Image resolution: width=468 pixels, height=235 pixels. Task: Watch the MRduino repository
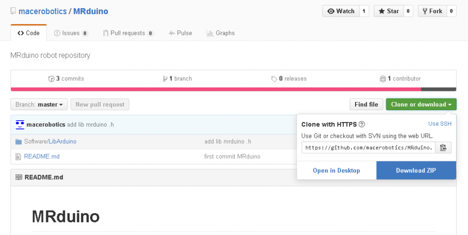click(340, 11)
